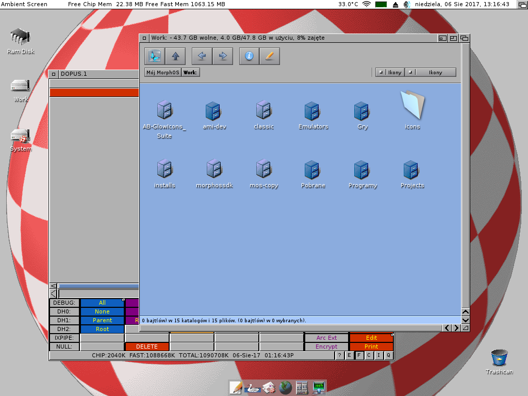Click the Edit button in DOPUS
Viewport: 528px width, 396px height.
[x=371, y=338]
